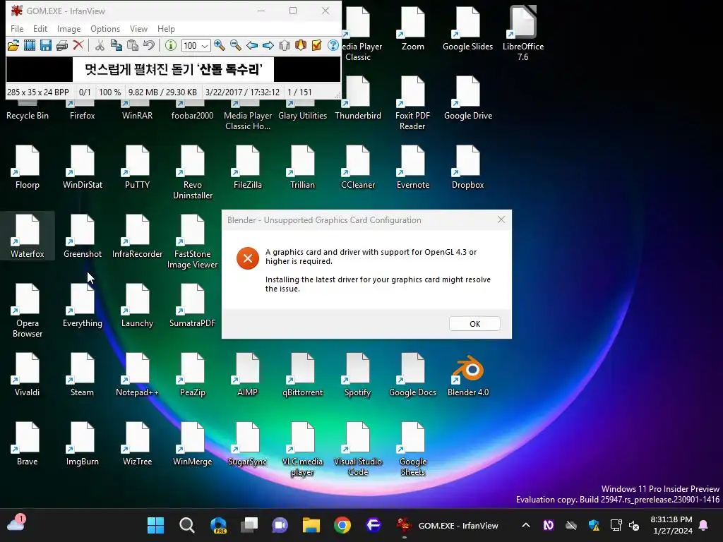The width and height of the screenshot is (723, 542).
Task: Click the GOM.EXE - IrfanView taskbar button
Action: click(448, 525)
